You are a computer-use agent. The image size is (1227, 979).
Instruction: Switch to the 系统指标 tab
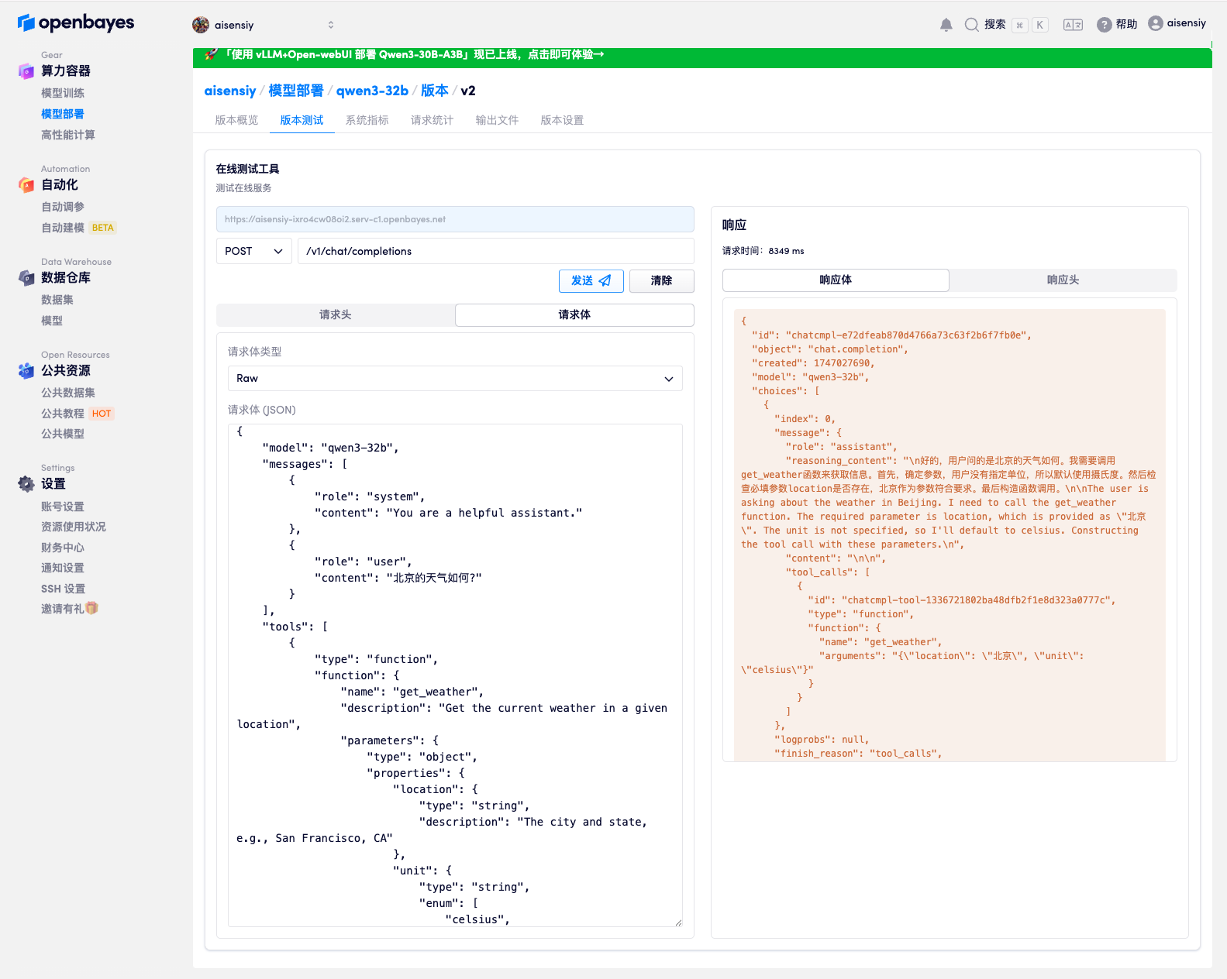[367, 120]
